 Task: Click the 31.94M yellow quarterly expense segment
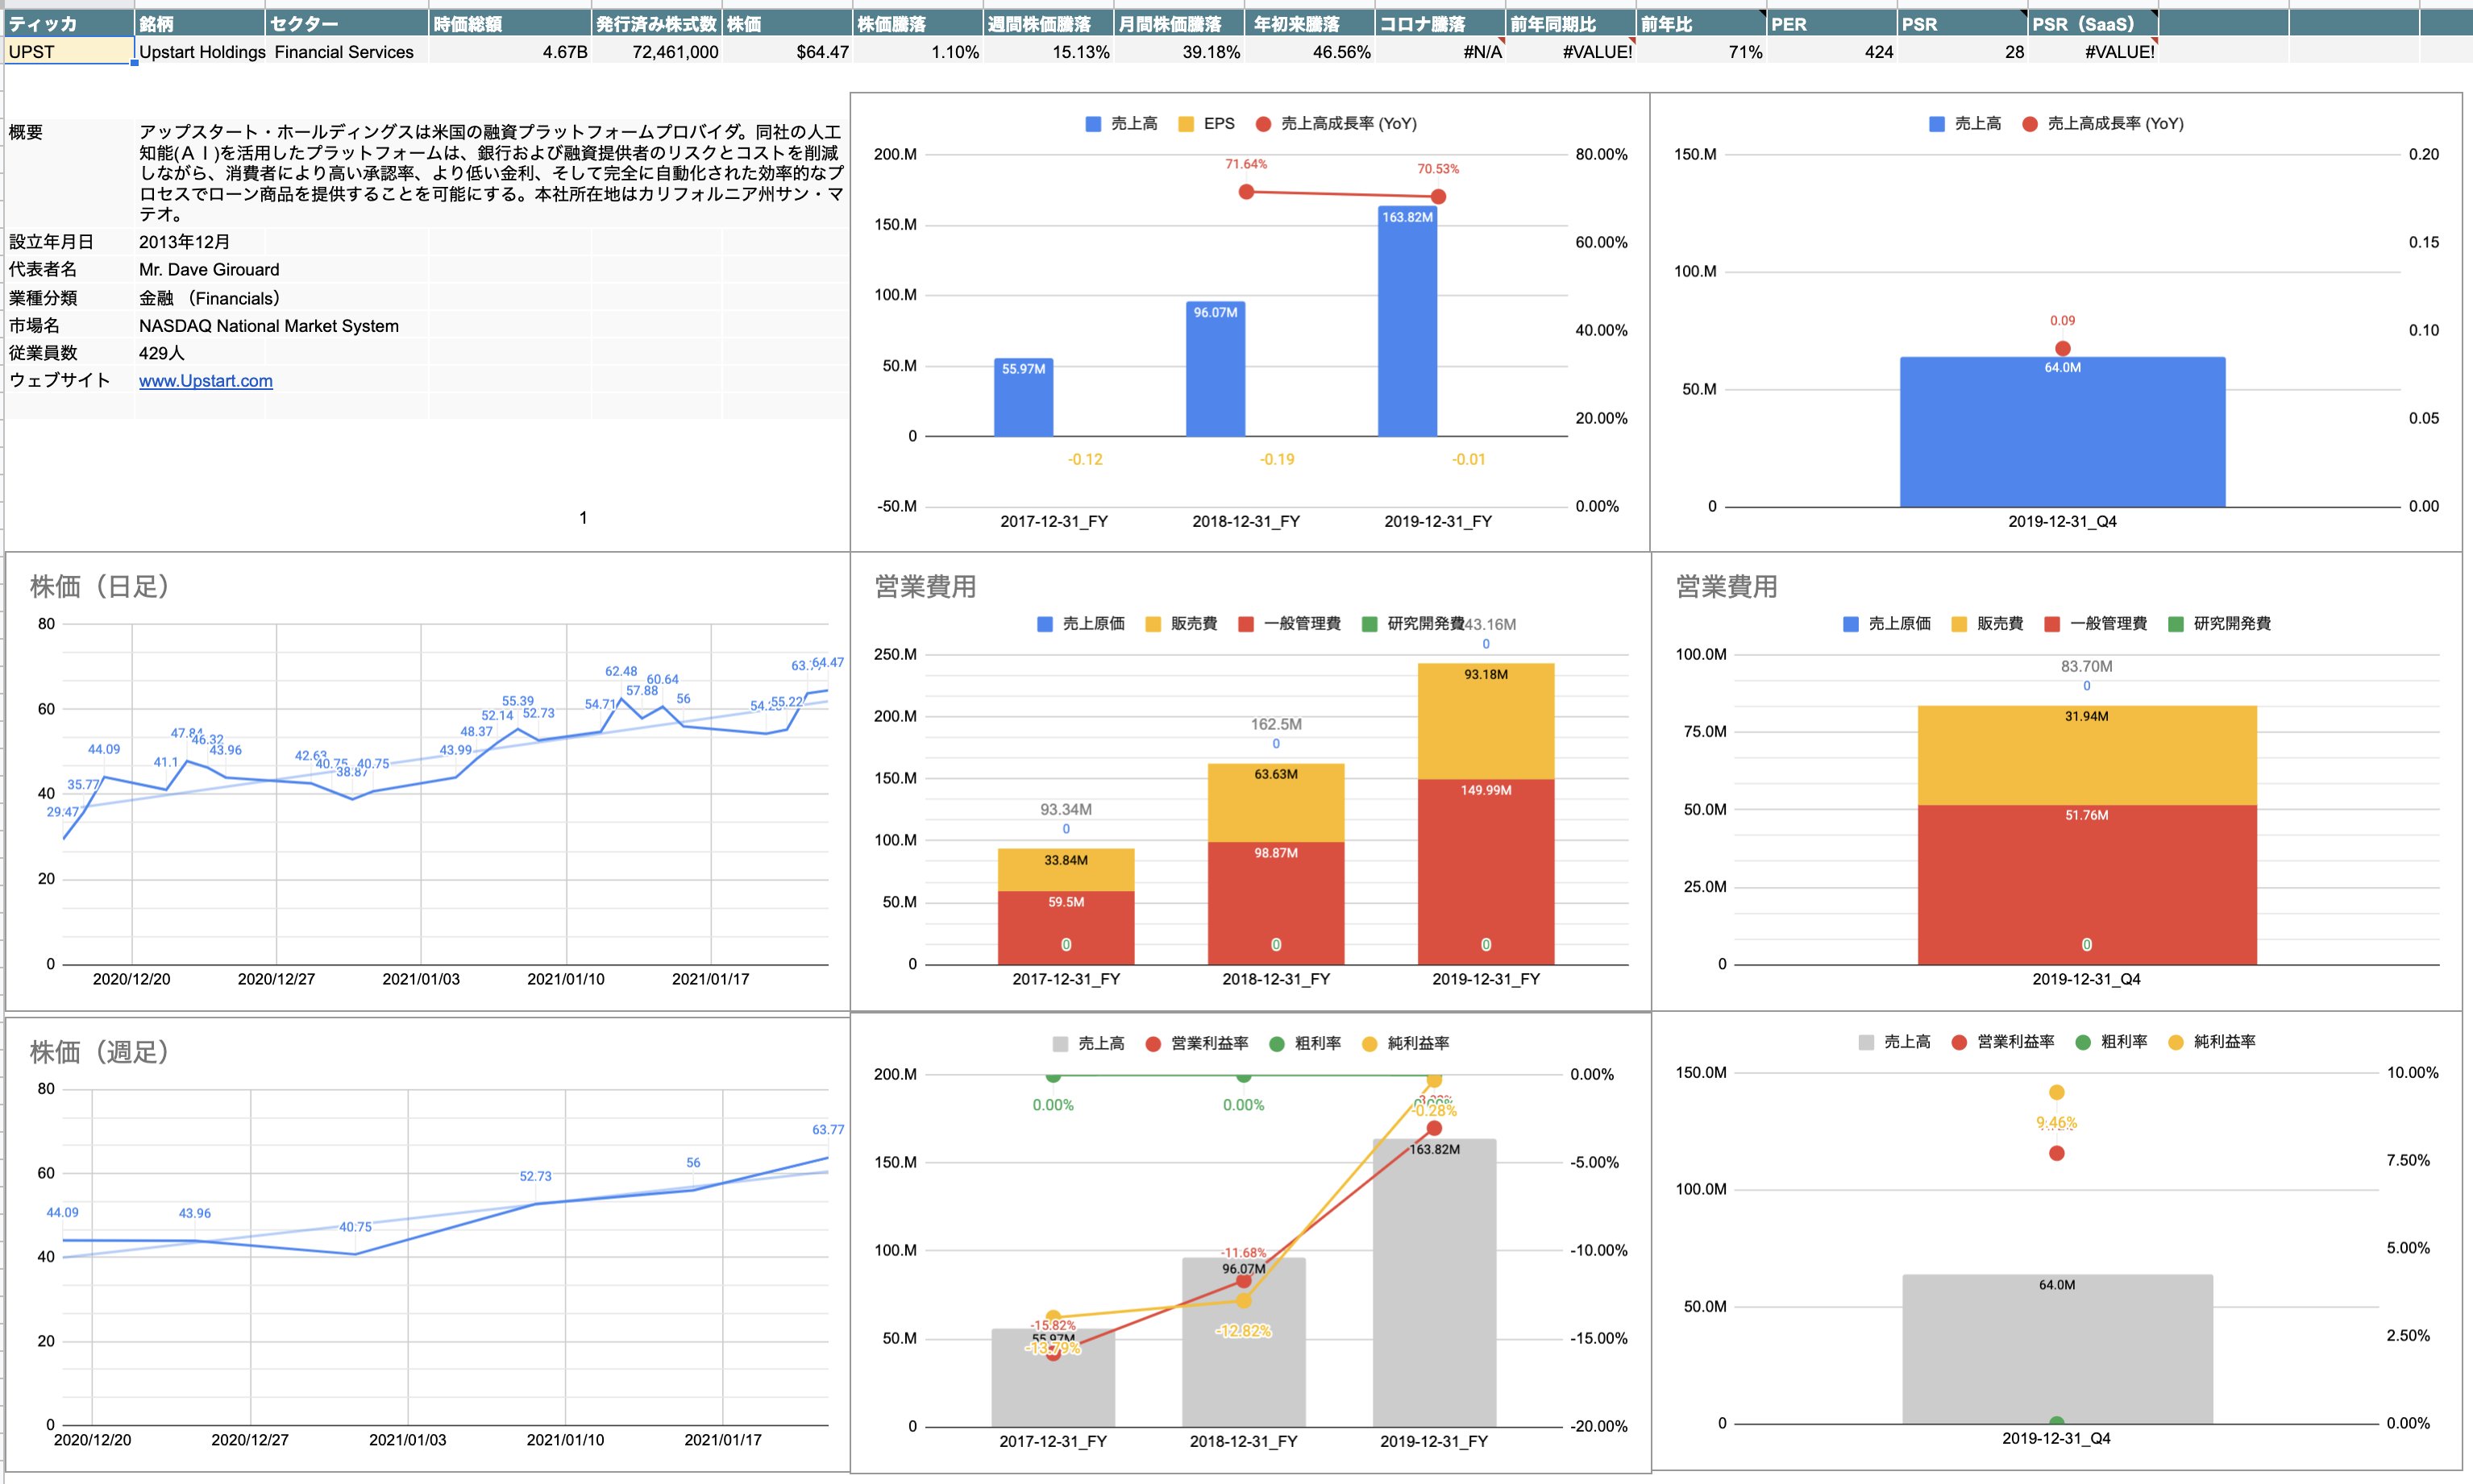tap(2087, 756)
